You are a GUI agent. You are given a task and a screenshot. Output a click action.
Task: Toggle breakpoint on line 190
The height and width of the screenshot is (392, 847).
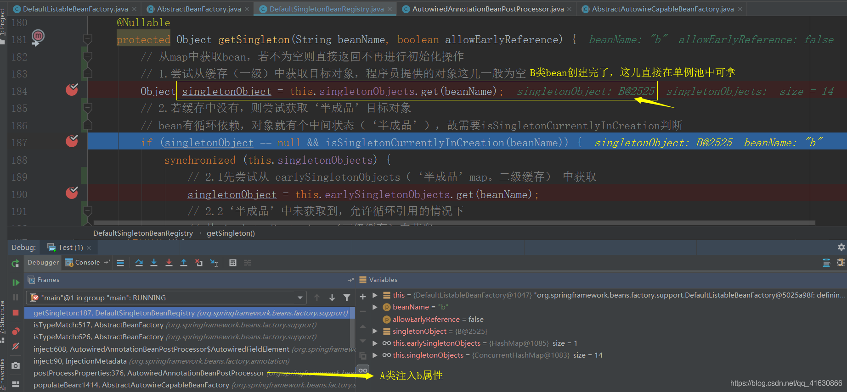[x=72, y=193]
